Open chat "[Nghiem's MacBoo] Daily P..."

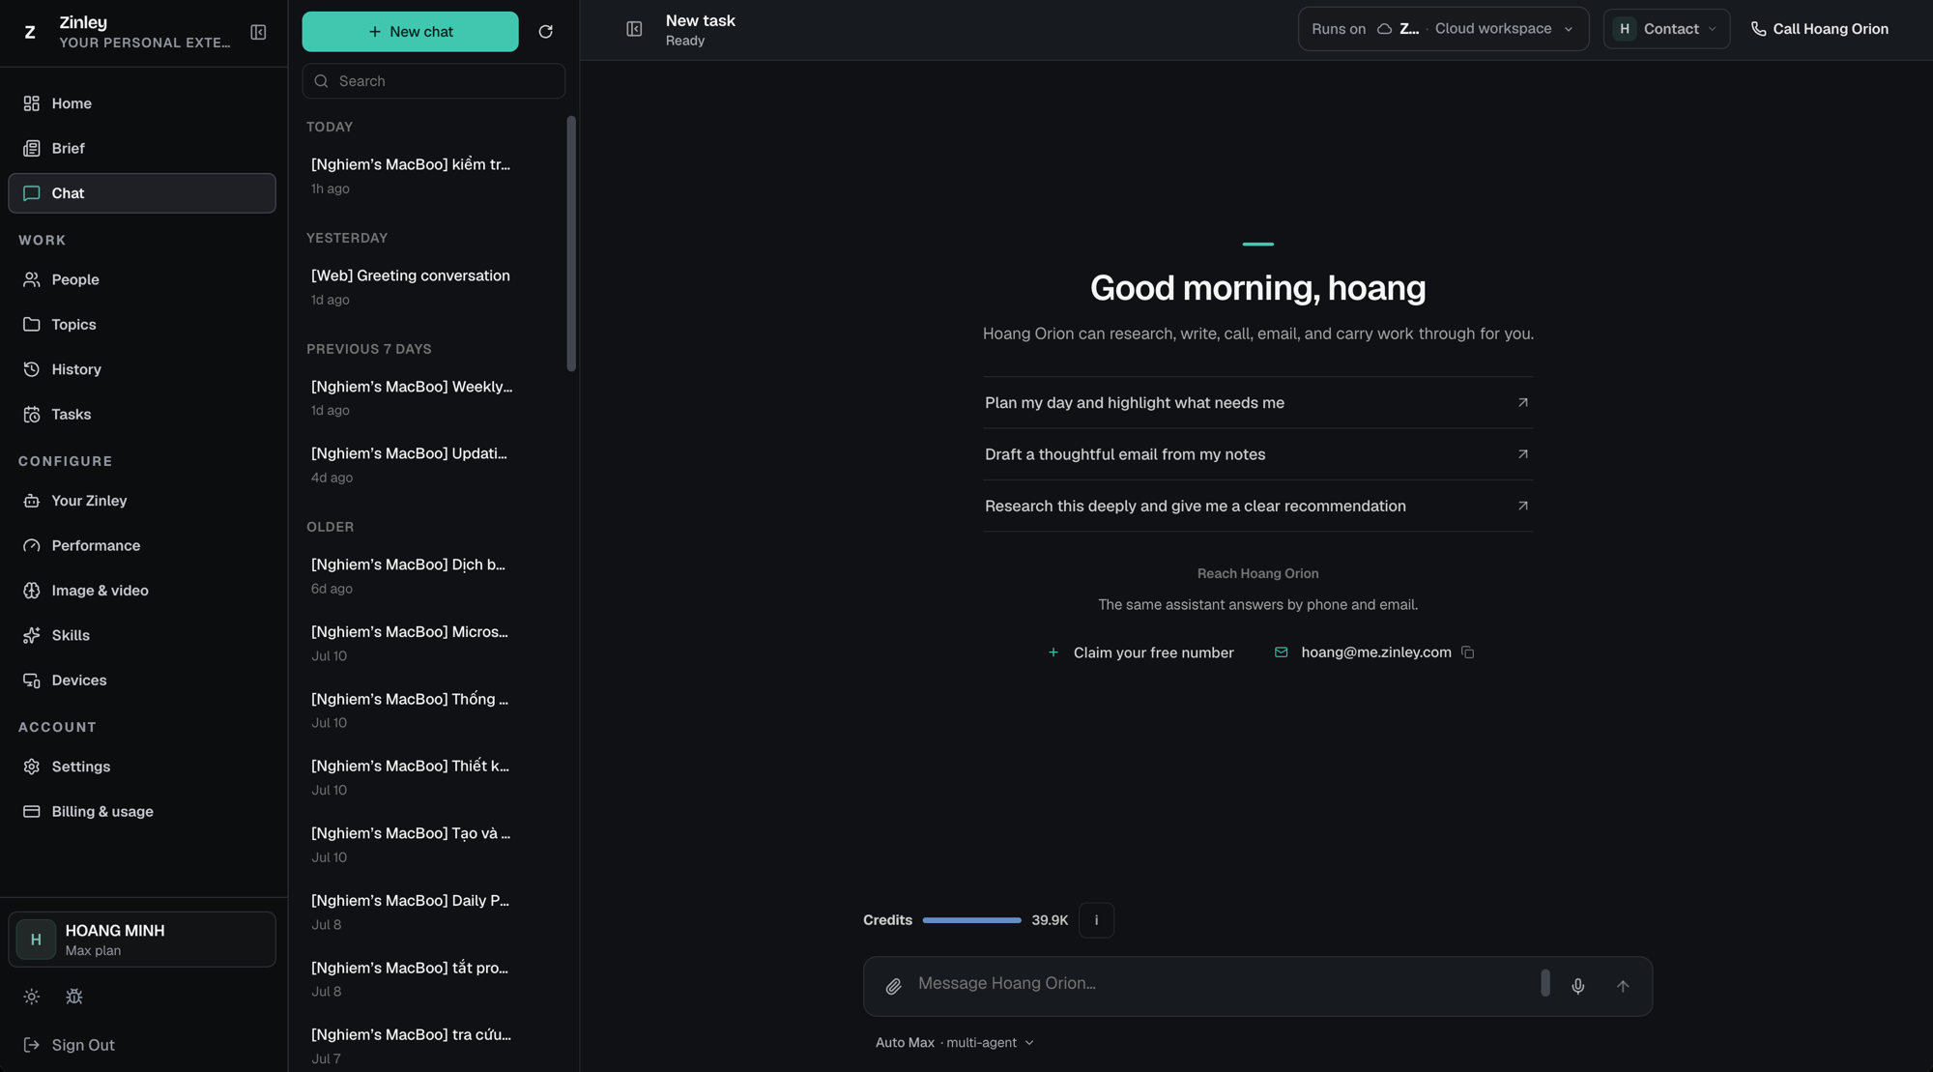click(431, 912)
